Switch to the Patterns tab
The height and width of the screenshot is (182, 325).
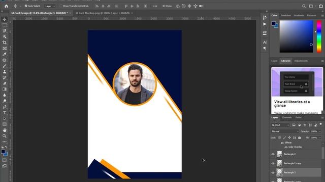(x=311, y=16)
